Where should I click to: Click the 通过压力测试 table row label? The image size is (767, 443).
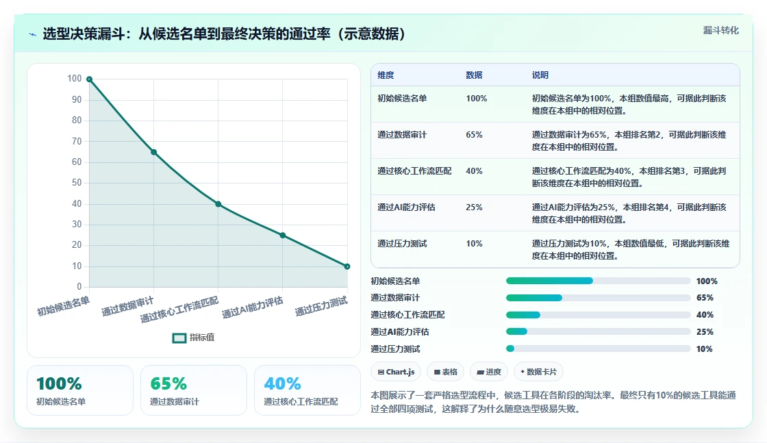point(402,244)
